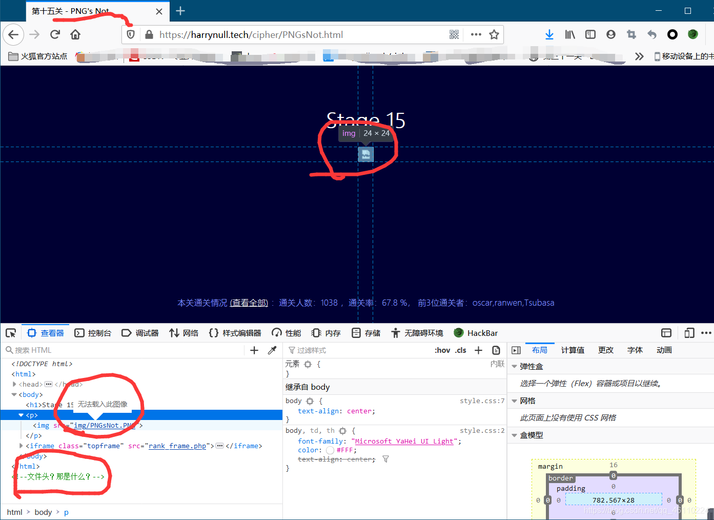Switch to 调试器 debugger tab

140,333
